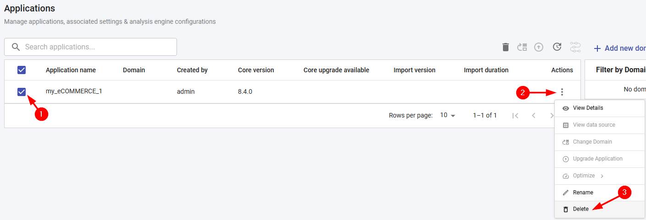
Task: Click the change domain toolbar icon
Action: tap(522, 47)
